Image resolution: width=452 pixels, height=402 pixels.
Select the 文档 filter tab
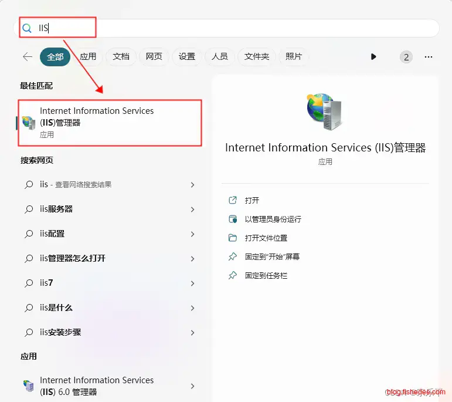121,57
